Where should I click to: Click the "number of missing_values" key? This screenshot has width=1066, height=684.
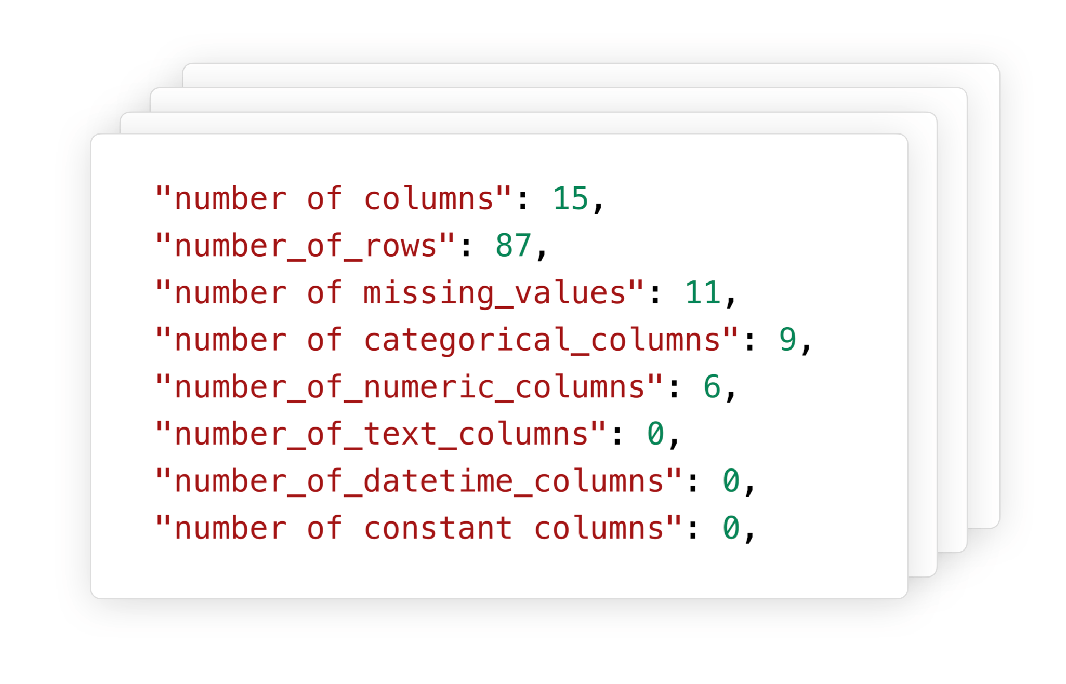pos(400,293)
